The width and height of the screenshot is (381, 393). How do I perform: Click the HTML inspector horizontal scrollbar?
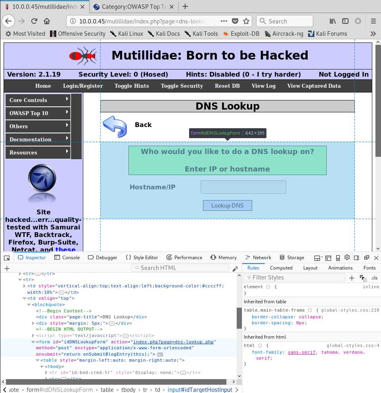(116, 382)
